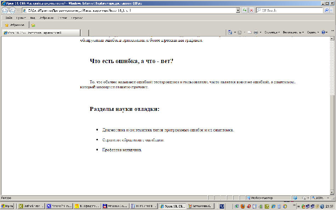Viewport: 336px width, 210px height.
Task: Open the Вид menu
Action: click(33, 18)
